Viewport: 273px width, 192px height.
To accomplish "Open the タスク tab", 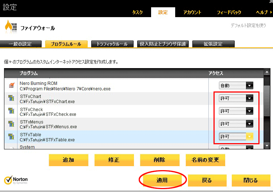I will (x=137, y=12).
